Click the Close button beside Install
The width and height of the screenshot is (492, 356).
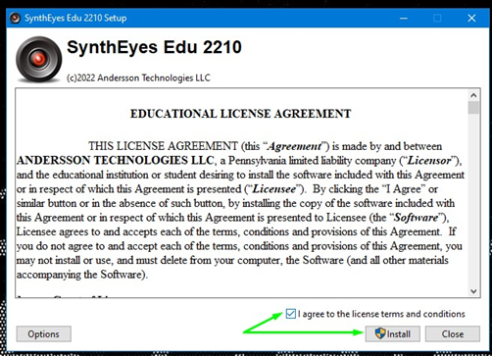click(x=453, y=333)
